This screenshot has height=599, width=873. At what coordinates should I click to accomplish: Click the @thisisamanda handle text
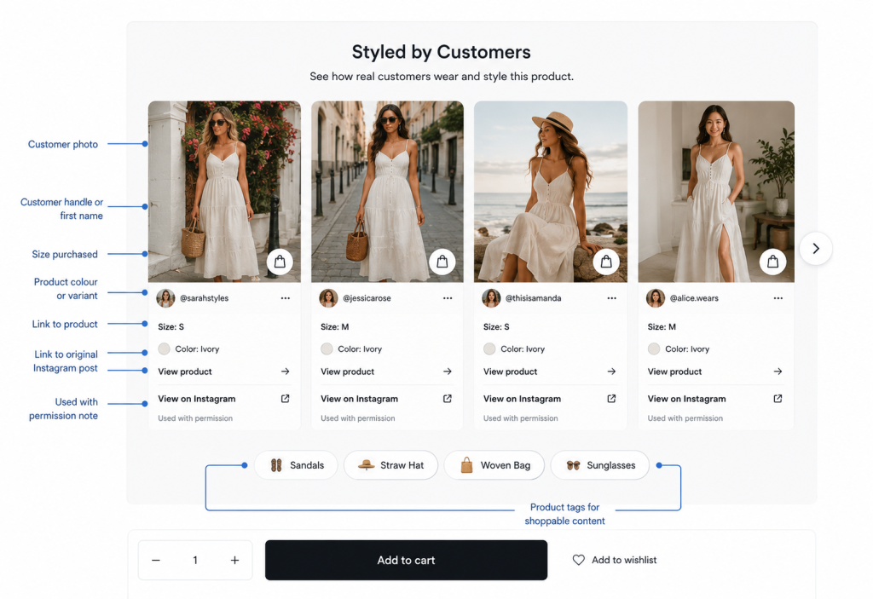point(534,298)
